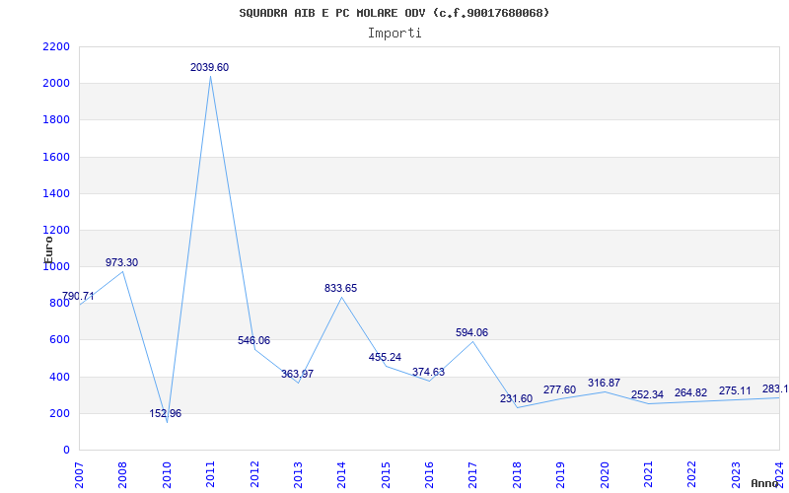
Task: Click the x-axis year 2019
Action: pos(560,475)
